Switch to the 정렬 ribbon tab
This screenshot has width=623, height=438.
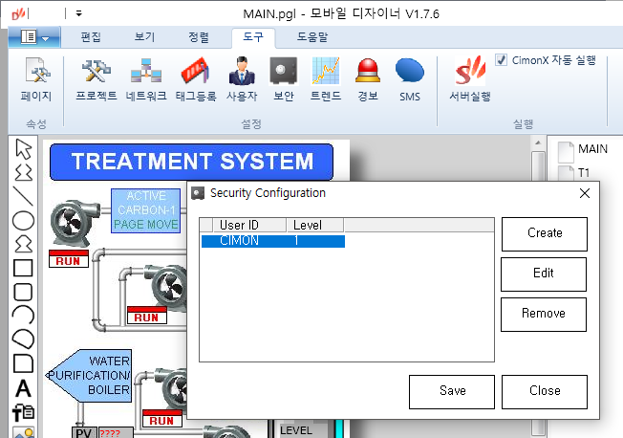pos(199,37)
